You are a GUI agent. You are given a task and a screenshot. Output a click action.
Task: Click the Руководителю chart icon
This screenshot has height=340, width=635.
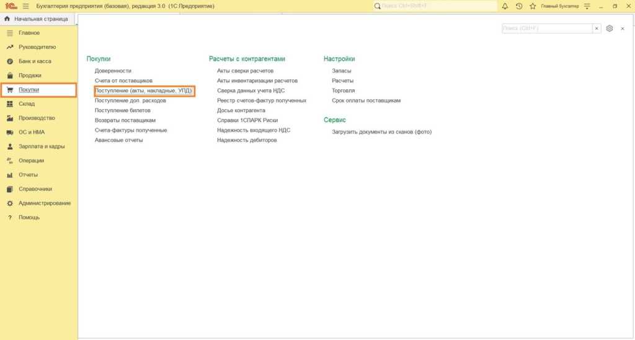click(x=10, y=47)
